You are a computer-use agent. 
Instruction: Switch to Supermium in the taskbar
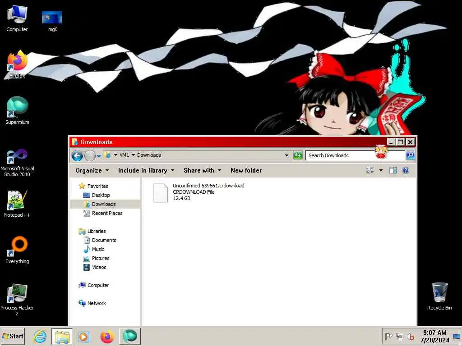(130, 336)
